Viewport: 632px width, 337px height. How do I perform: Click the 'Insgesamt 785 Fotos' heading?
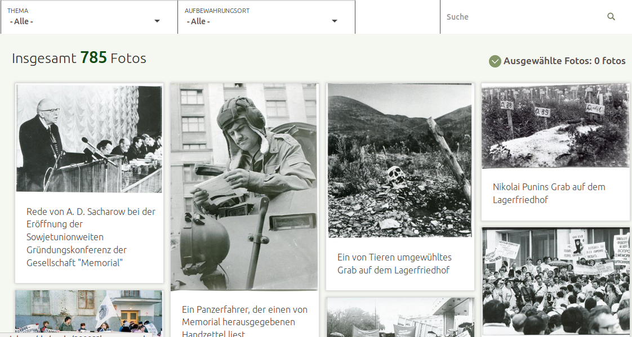click(x=79, y=58)
